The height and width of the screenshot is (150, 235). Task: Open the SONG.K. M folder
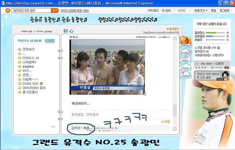[31, 58]
